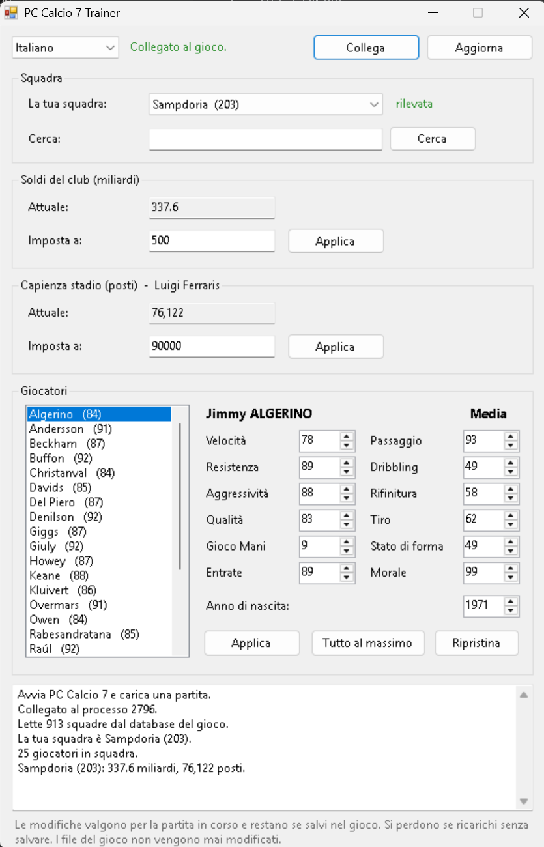544x847 pixels.
Task: Select player Howey (87)
Action: (98, 561)
